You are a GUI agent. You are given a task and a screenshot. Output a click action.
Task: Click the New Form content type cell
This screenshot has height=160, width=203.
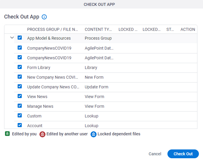click(94, 77)
